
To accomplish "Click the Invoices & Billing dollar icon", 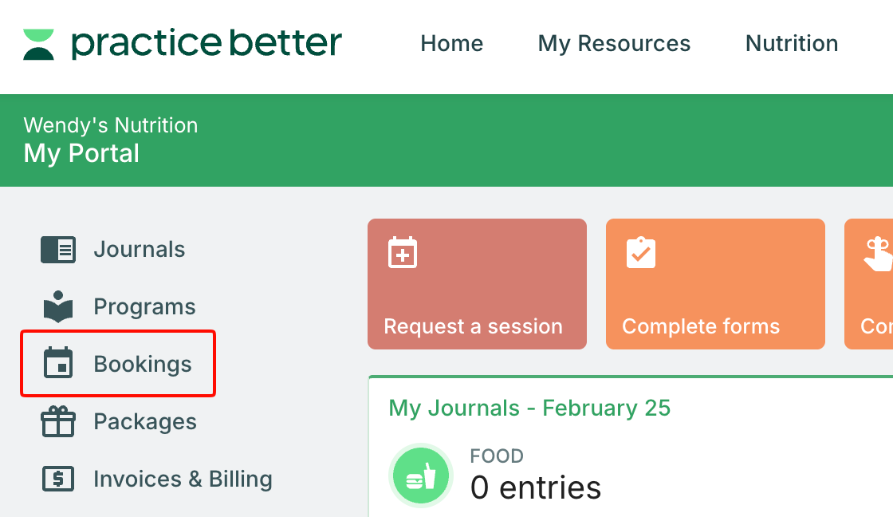I will [x=58, y=479].
